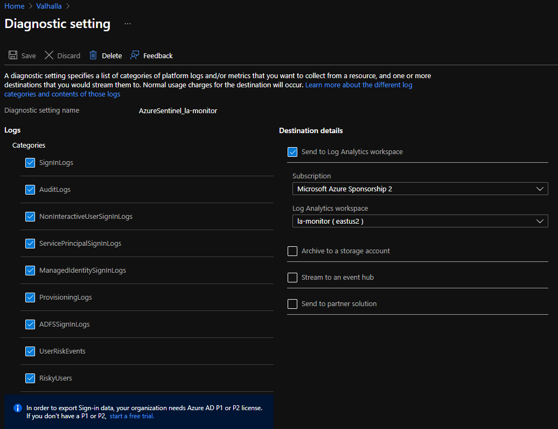Click the start a free trial link

[131, 416]
